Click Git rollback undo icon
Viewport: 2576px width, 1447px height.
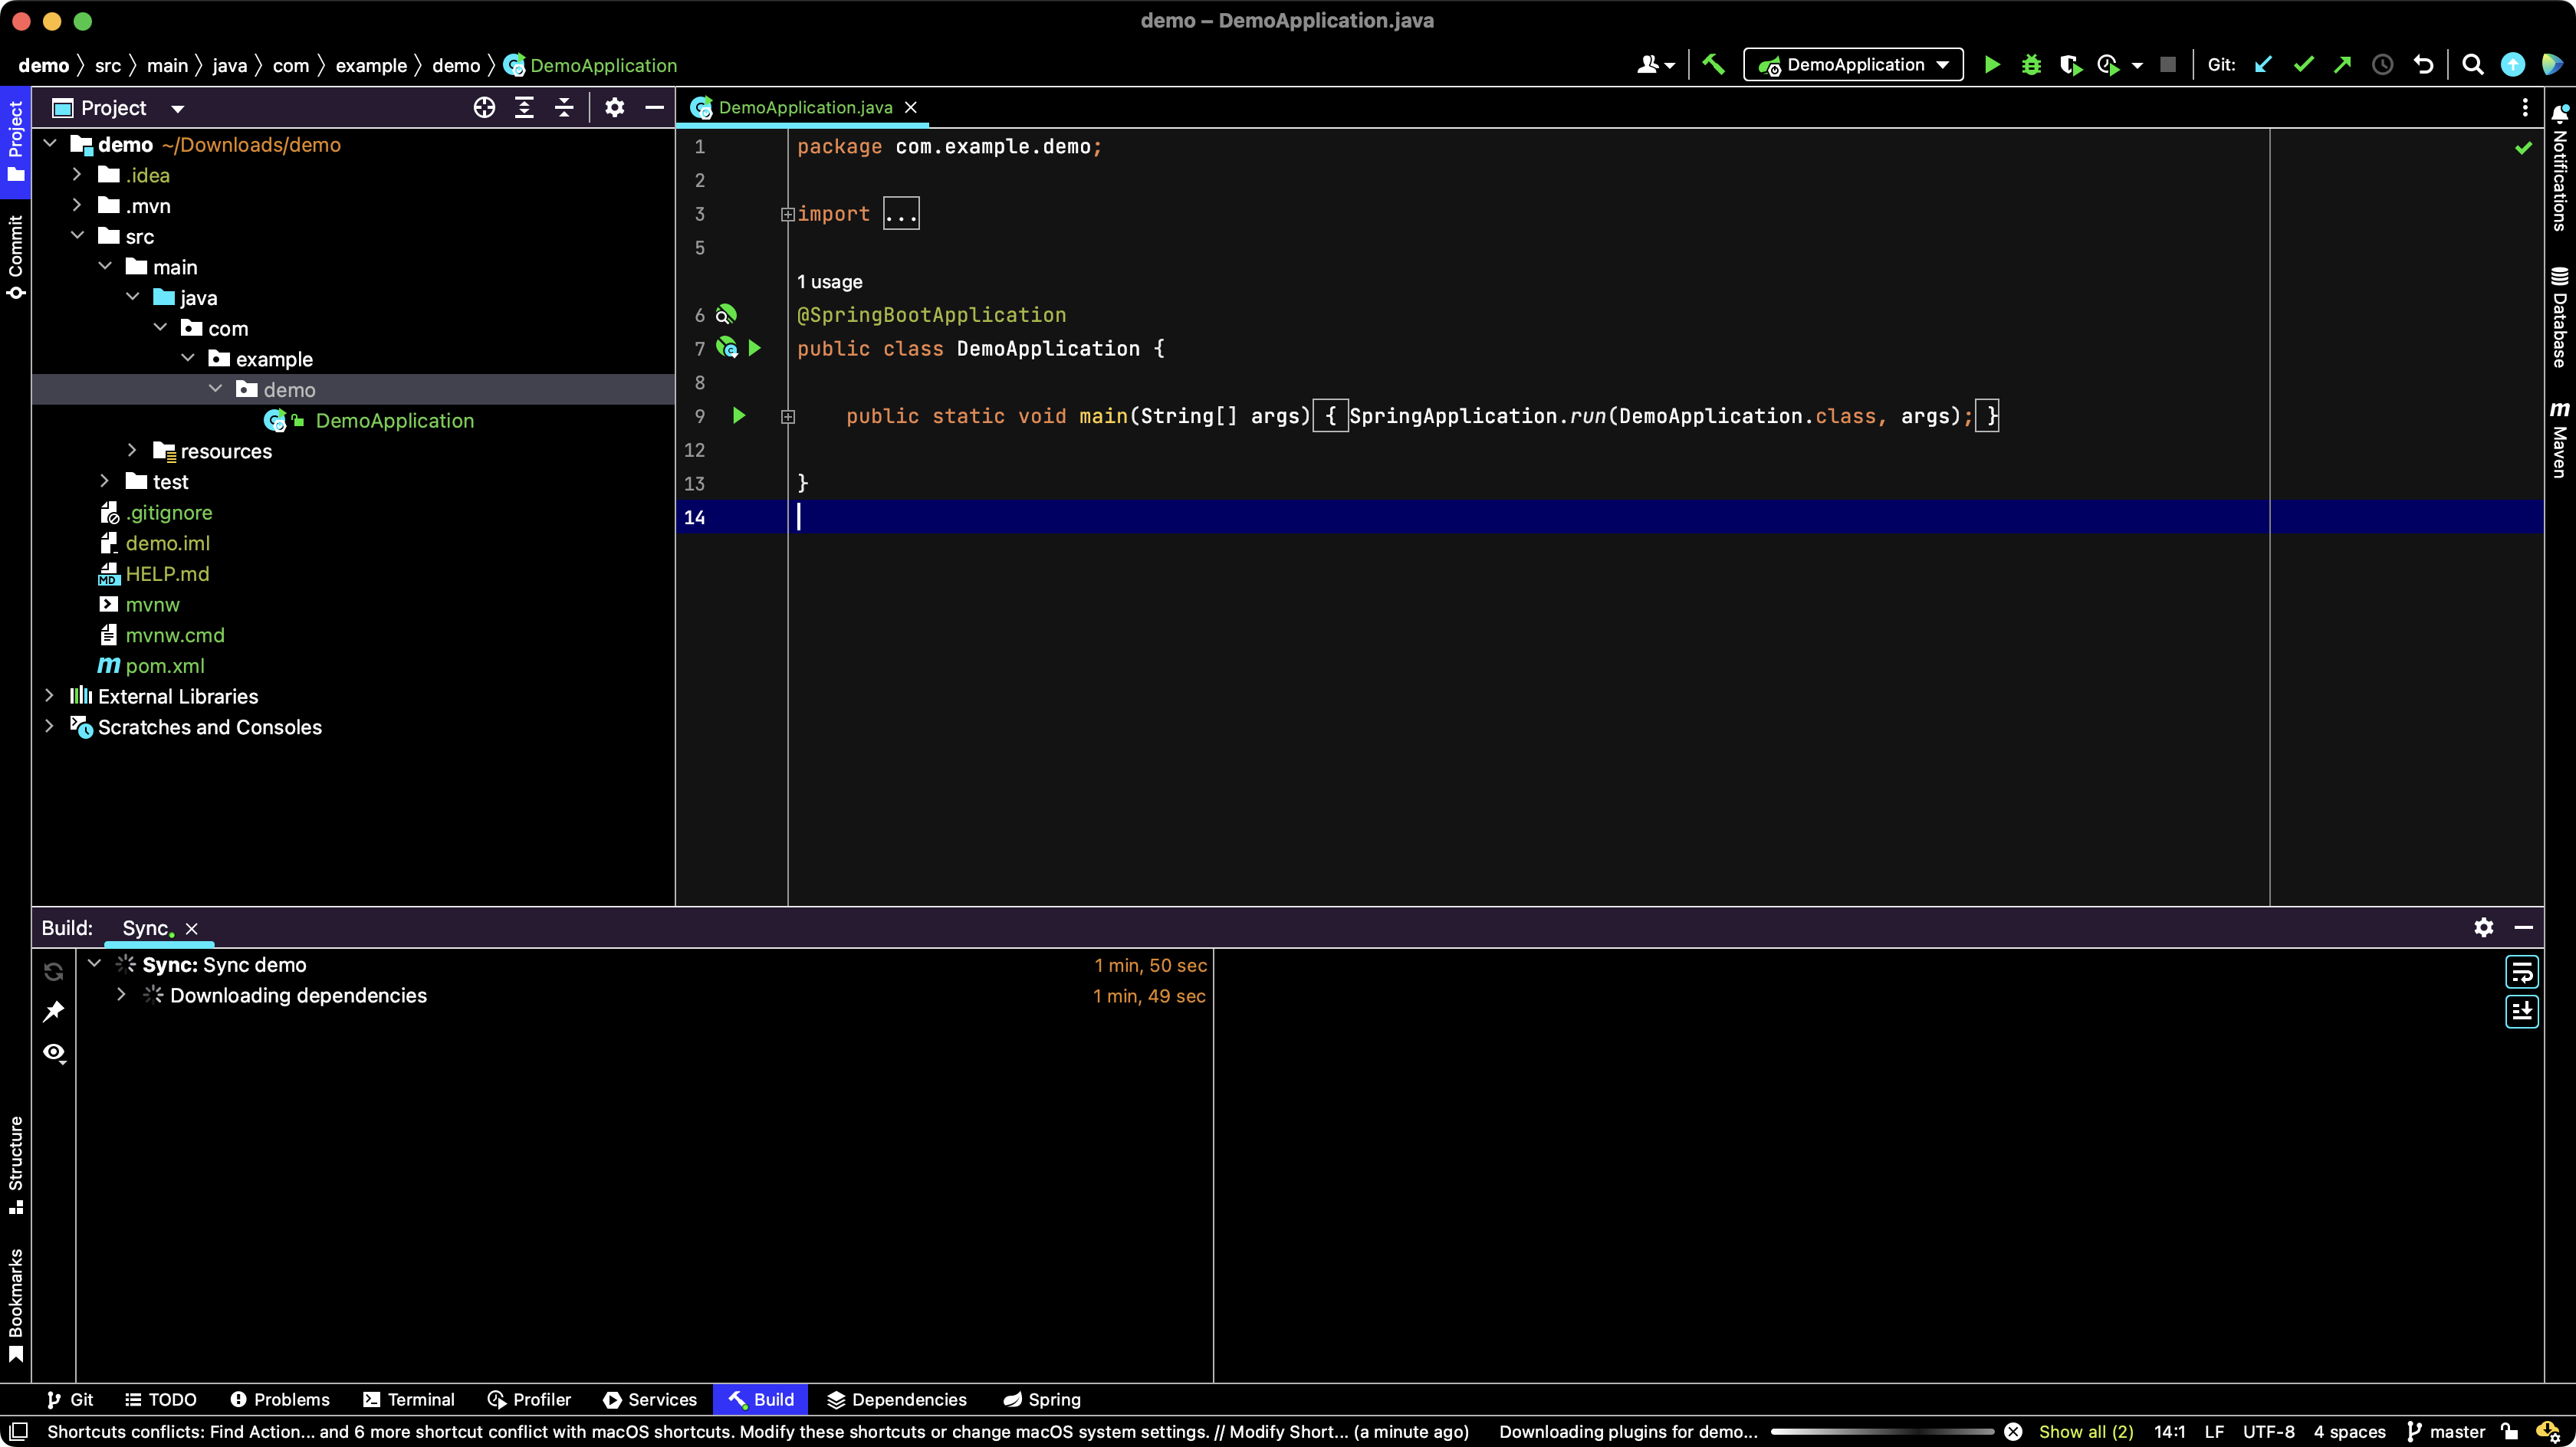[x=2423, y=65]
